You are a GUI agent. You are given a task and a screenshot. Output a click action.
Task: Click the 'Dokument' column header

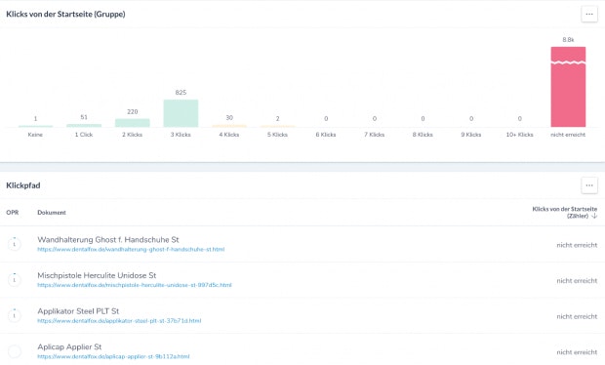(52, 213)
